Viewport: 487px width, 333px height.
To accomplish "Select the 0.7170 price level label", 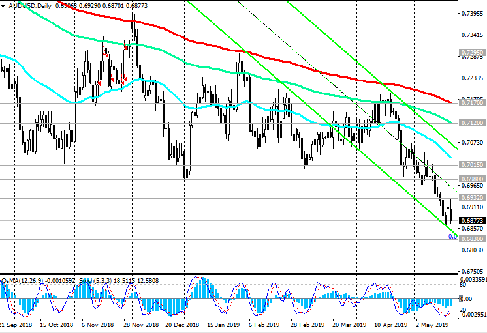I will (471, 102).
